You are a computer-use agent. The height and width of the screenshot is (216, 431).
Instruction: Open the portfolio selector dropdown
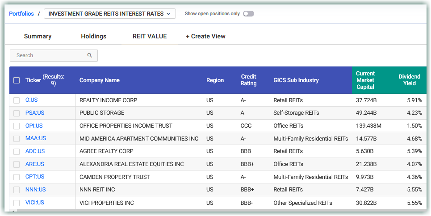point(110,13)
